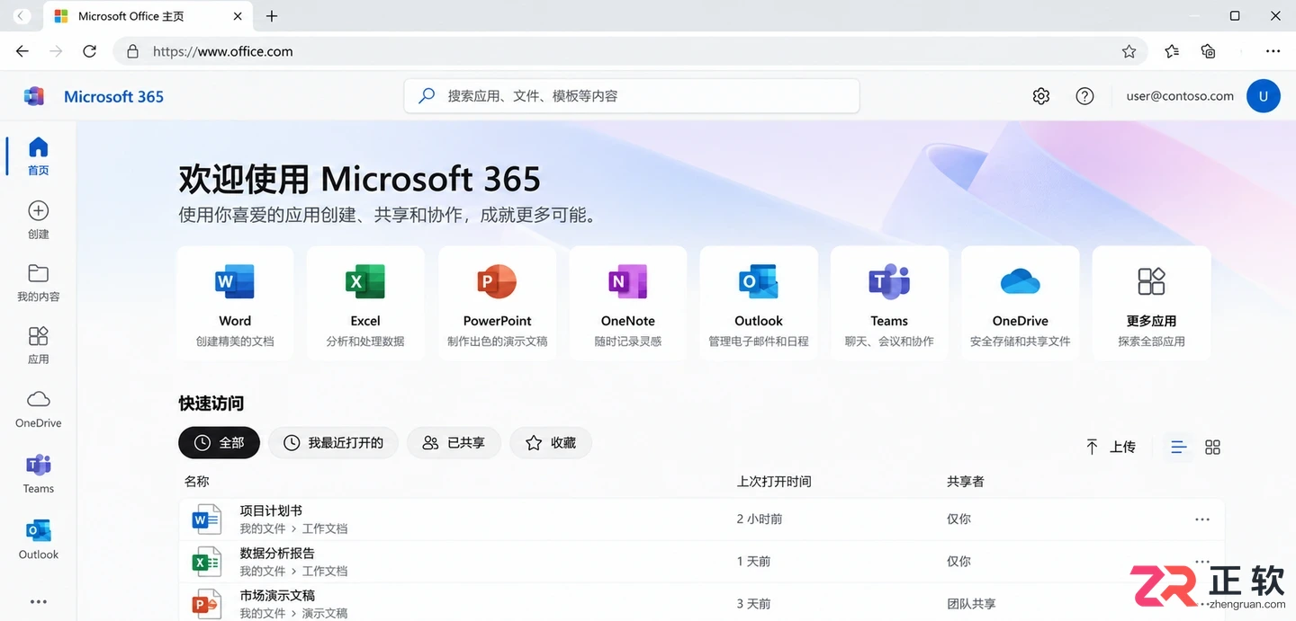Image resolution: width=1296 pixels, height=621 pixels.
Task: Switch to grid view layout
Action: pos(1212,447)
